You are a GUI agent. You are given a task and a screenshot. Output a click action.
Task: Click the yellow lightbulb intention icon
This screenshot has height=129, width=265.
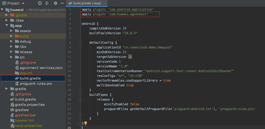pyautogui.click(x=85, y=123)
